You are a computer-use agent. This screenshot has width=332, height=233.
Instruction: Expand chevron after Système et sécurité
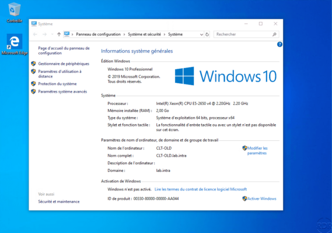(x=165, y=34)
